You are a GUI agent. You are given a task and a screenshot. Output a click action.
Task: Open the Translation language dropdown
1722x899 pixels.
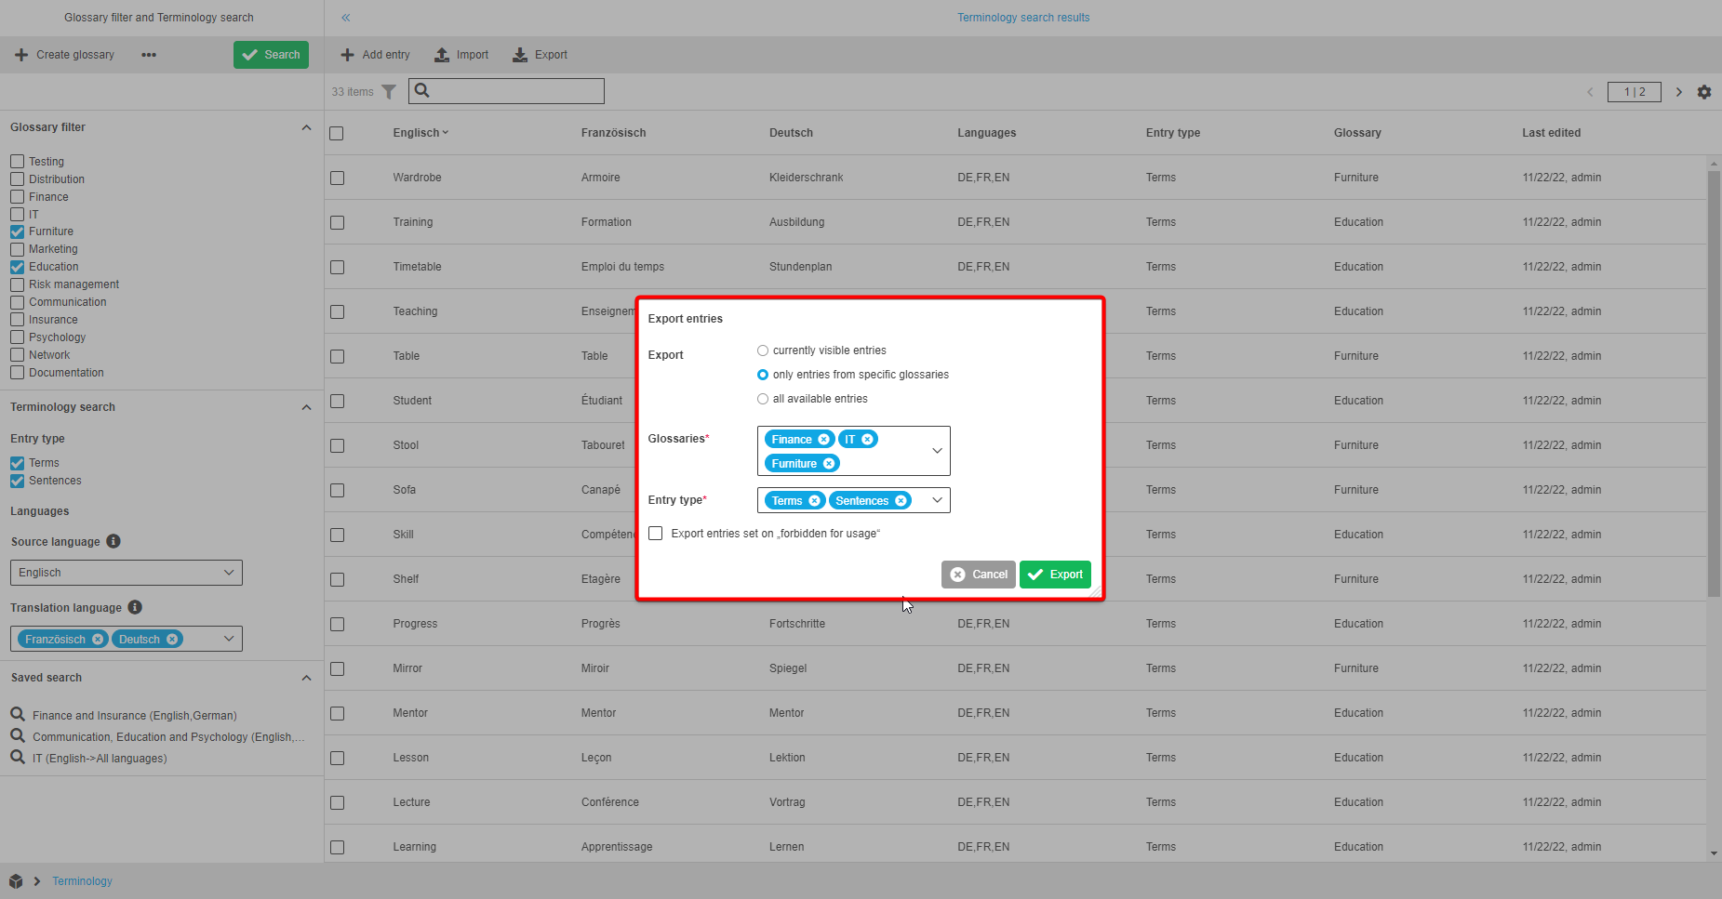click(229, 639)
